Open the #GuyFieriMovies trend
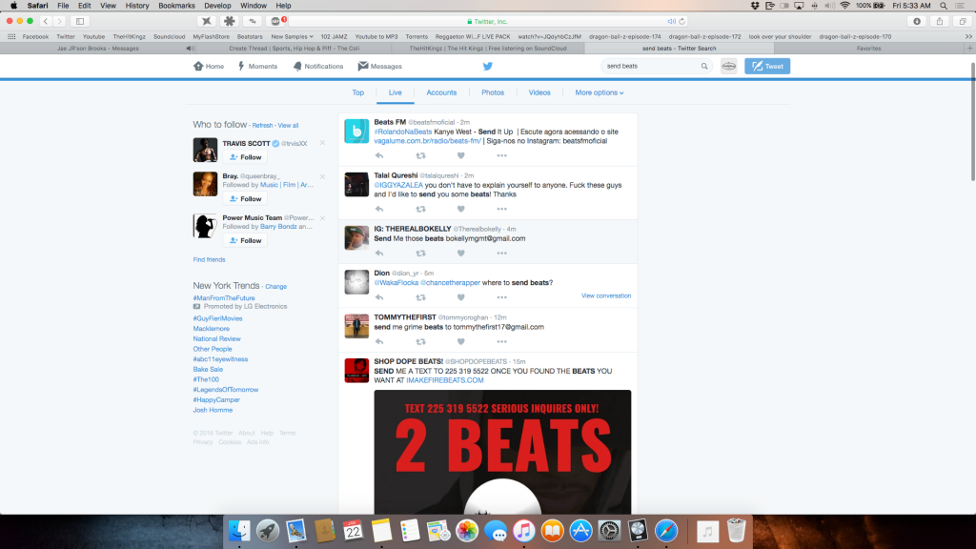This screenshot has width=976, height=549. tap(218, 318)
